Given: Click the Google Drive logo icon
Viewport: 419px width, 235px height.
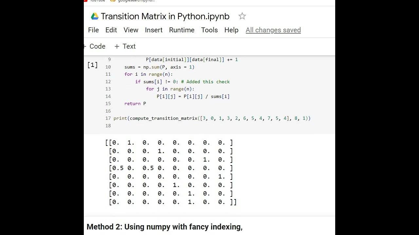Looking at the screenshot, I should (95, 16).
